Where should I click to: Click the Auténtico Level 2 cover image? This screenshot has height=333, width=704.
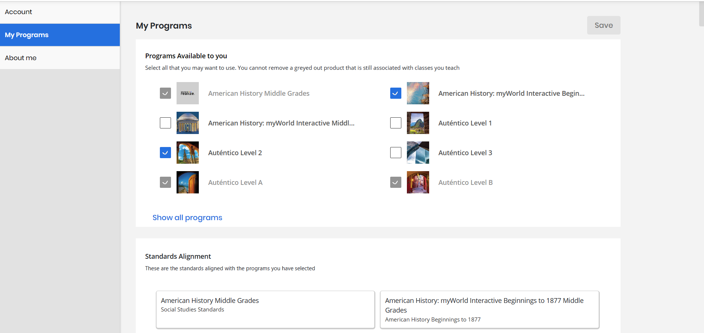[x=187, y=153]
